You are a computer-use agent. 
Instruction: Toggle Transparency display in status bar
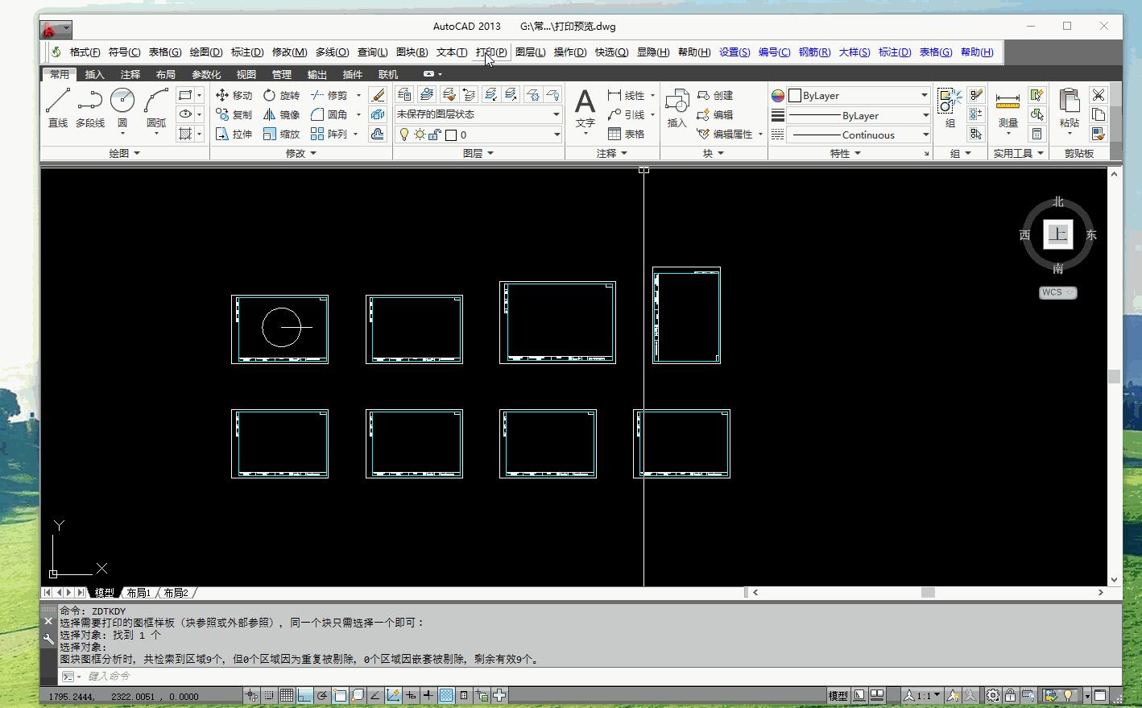click(x=446, y=695)
